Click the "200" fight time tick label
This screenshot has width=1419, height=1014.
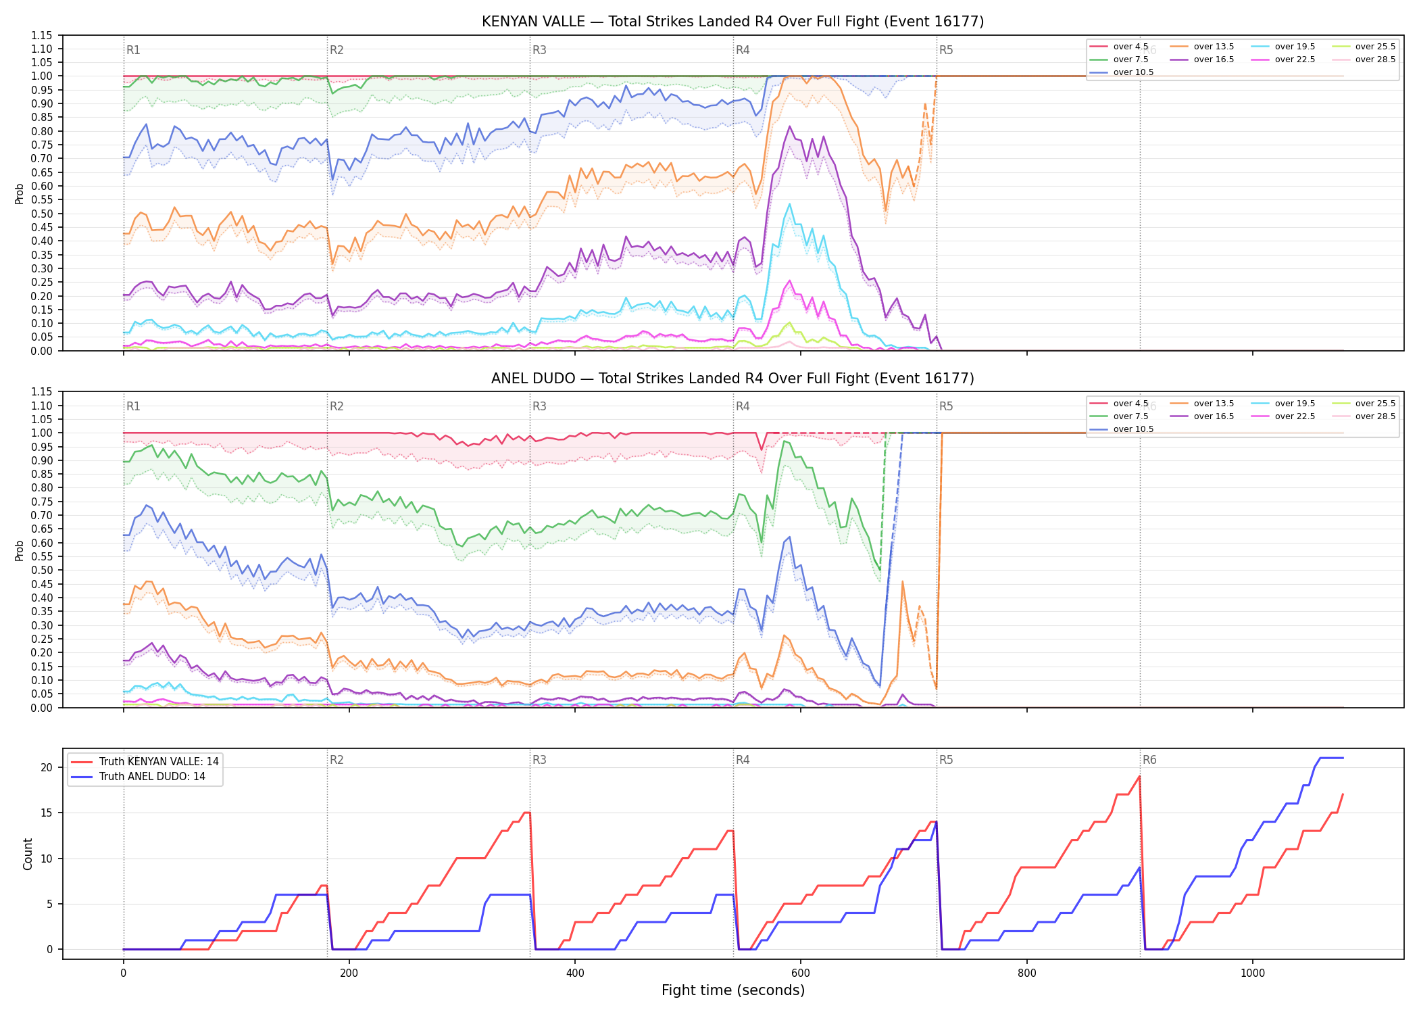349,973
